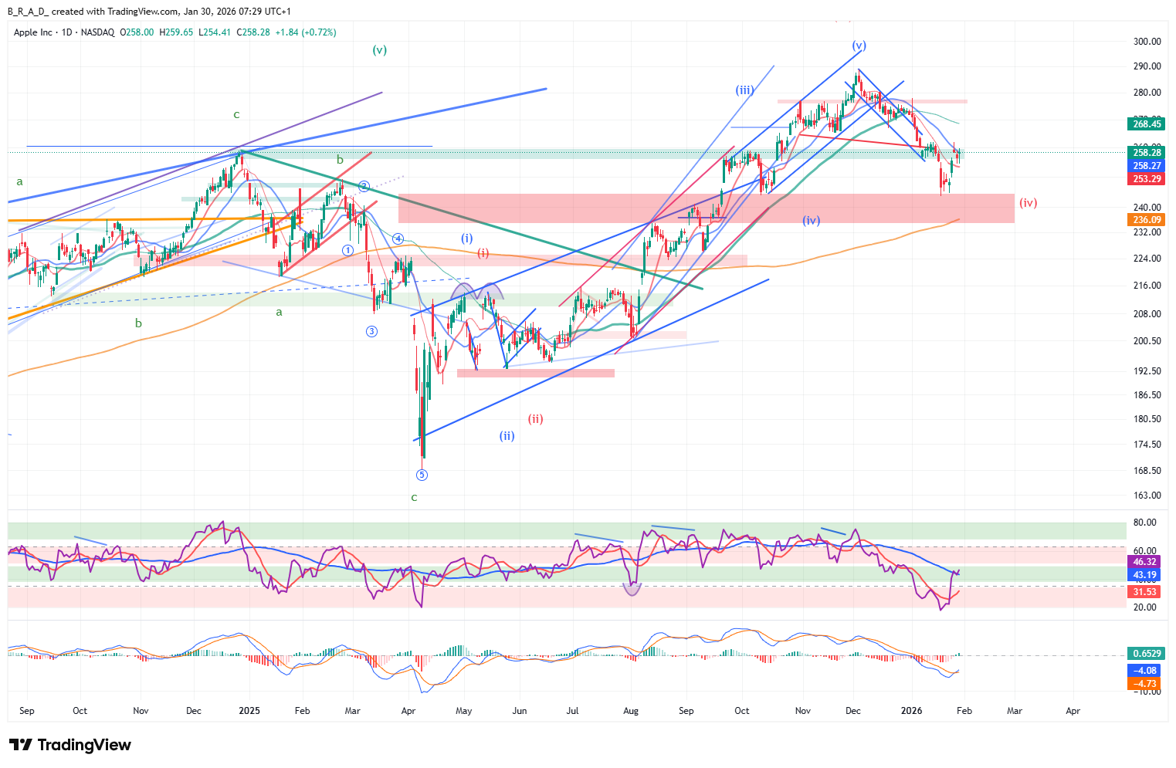The height and width of the screenshot is (768, 1176).
Task: Select the green 268.45 price tag
Action: [1147, 123]
